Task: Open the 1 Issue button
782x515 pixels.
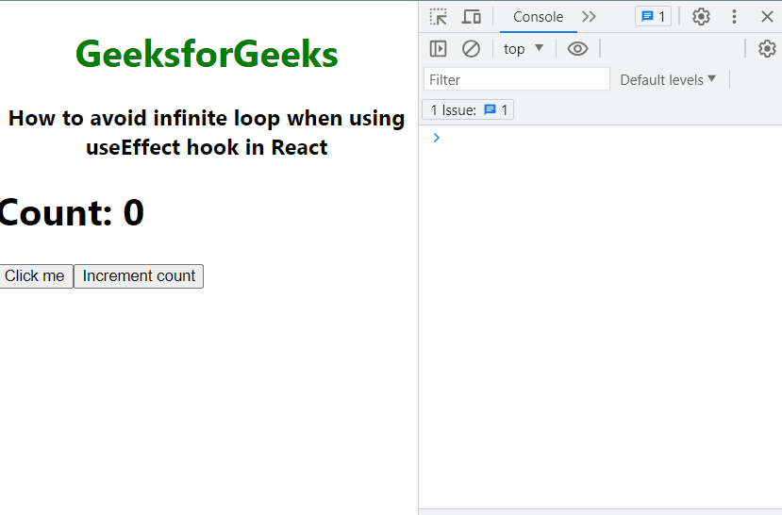Action: pyautogui.click(x=468, y=109)
